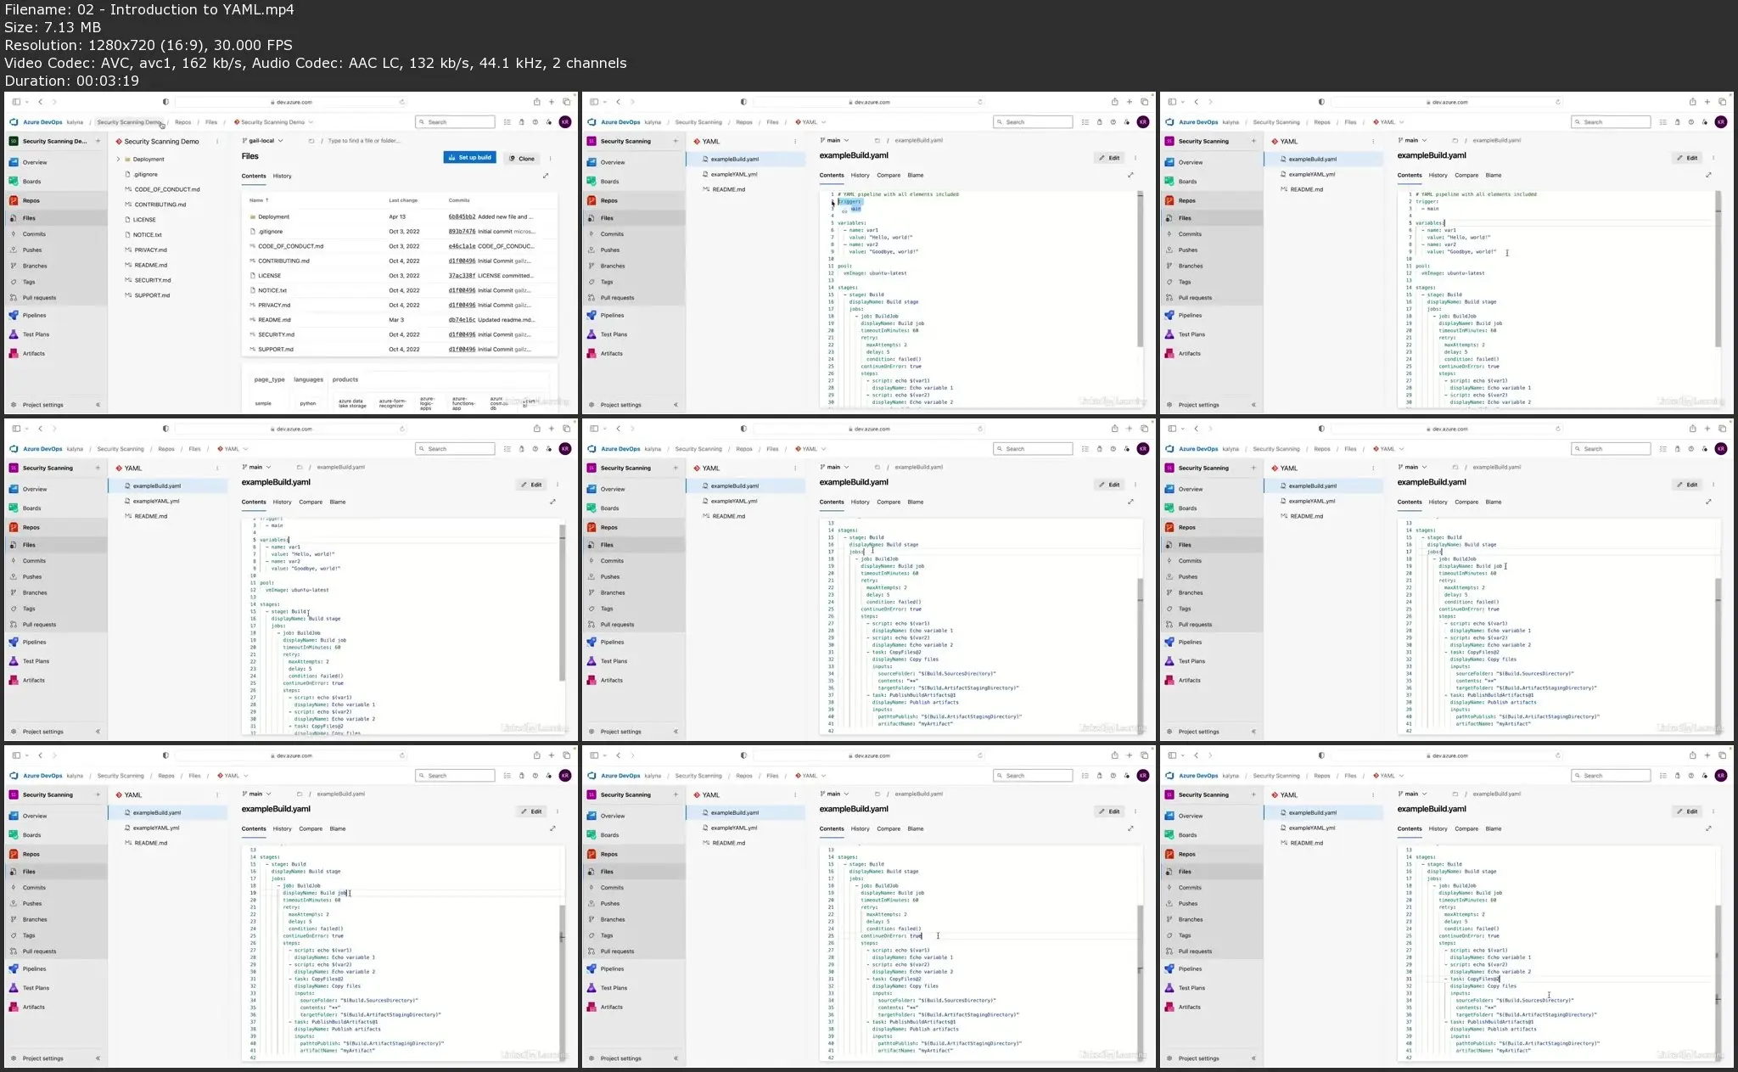Screen dimensions: 1738x1072
Task: Open marketplace bag icon in Security Scanning Demo frame
Action: [522, 122]
